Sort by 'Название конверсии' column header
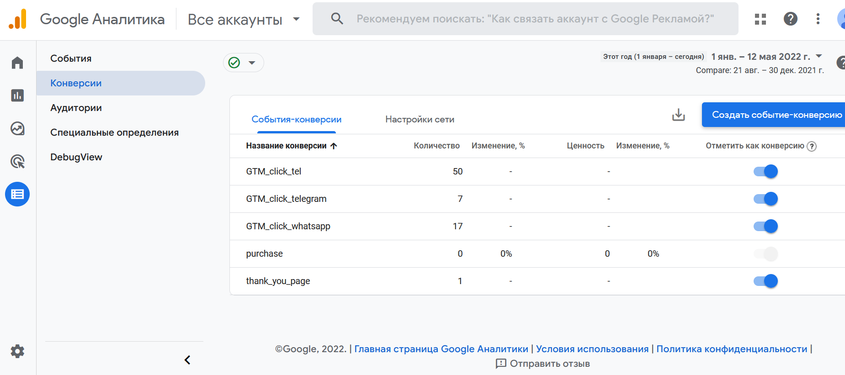845x375 pixels. click(x=291, y=146)
